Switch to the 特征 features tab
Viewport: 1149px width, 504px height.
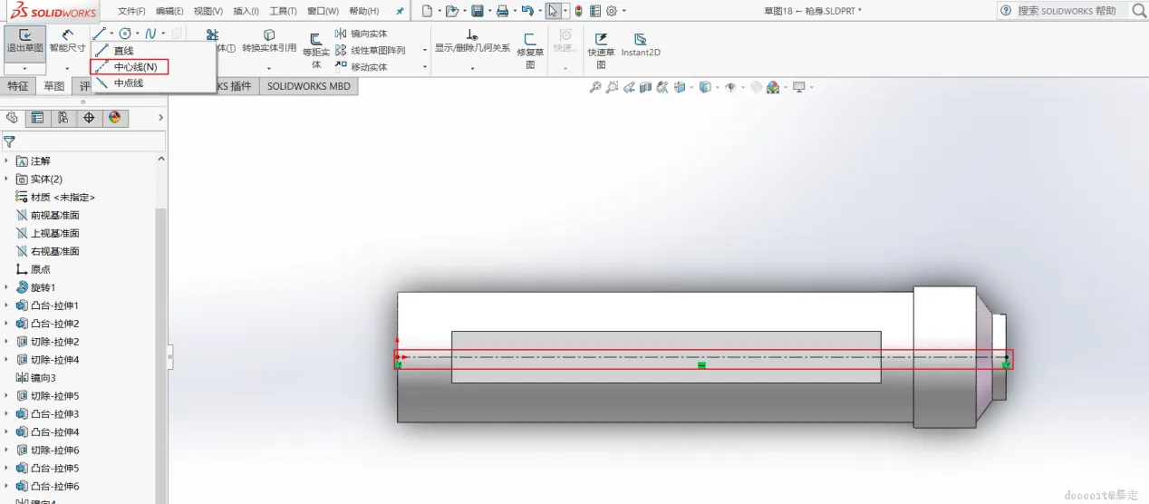click(18, 86)
